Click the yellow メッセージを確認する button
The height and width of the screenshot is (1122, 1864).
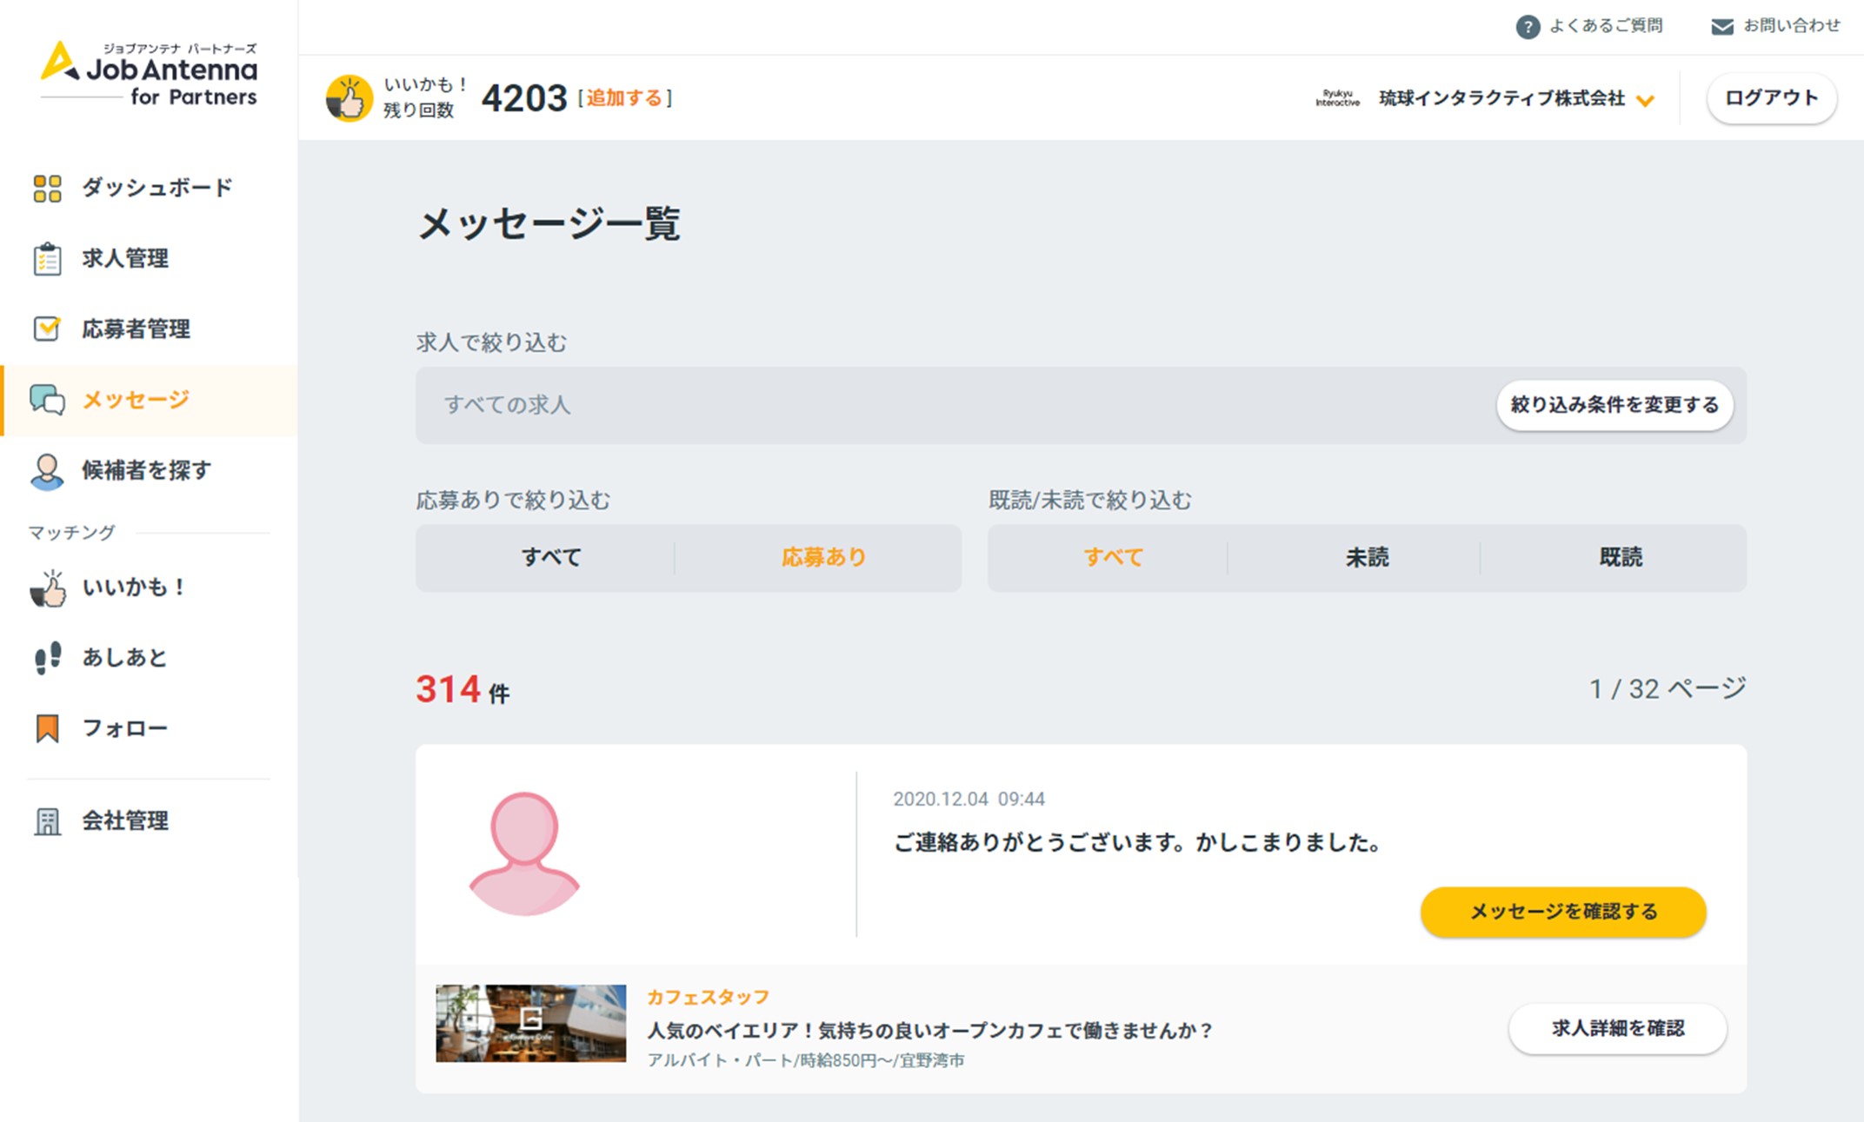click(x=1562, y=912)
